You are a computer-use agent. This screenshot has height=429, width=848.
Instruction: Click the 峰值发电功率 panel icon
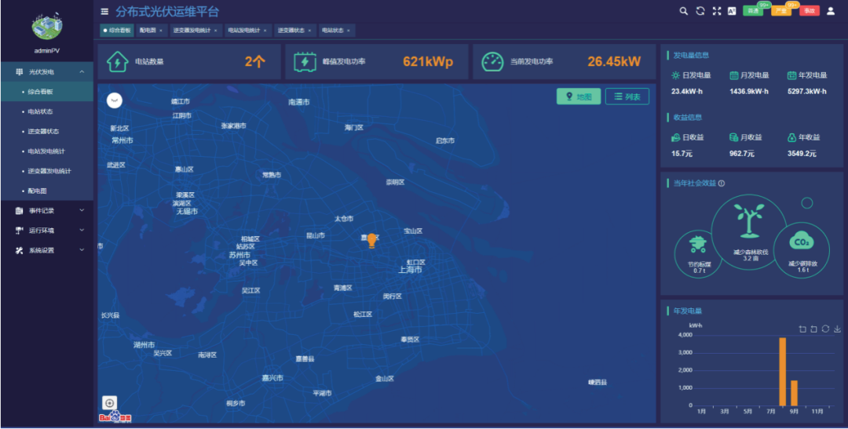pyautogui.click(x=305, y=62)
